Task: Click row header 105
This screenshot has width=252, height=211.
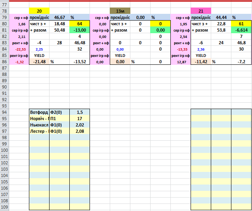Action: [x=4, y=182]
